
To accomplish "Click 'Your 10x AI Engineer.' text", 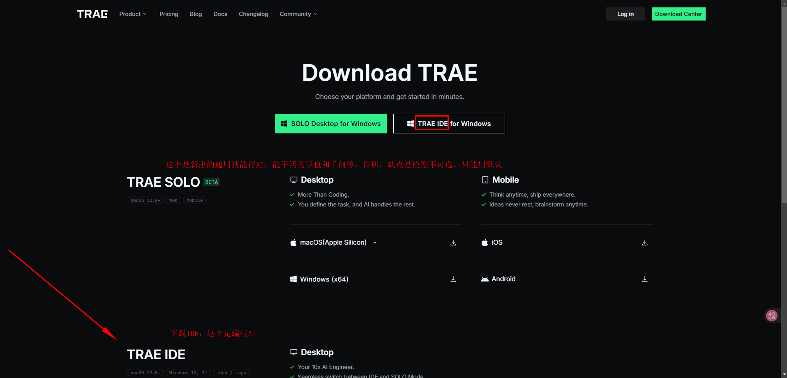I will pos(326,367).
